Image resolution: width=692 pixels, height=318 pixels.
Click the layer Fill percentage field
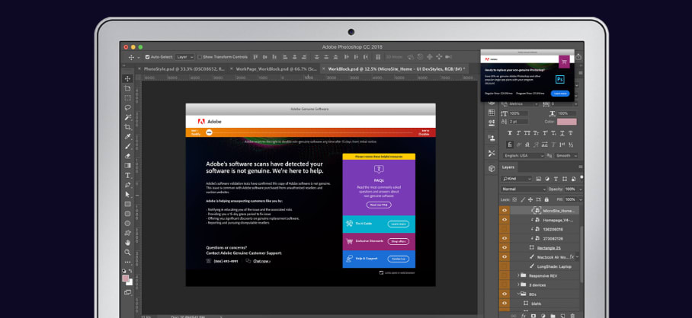(570, 200)
